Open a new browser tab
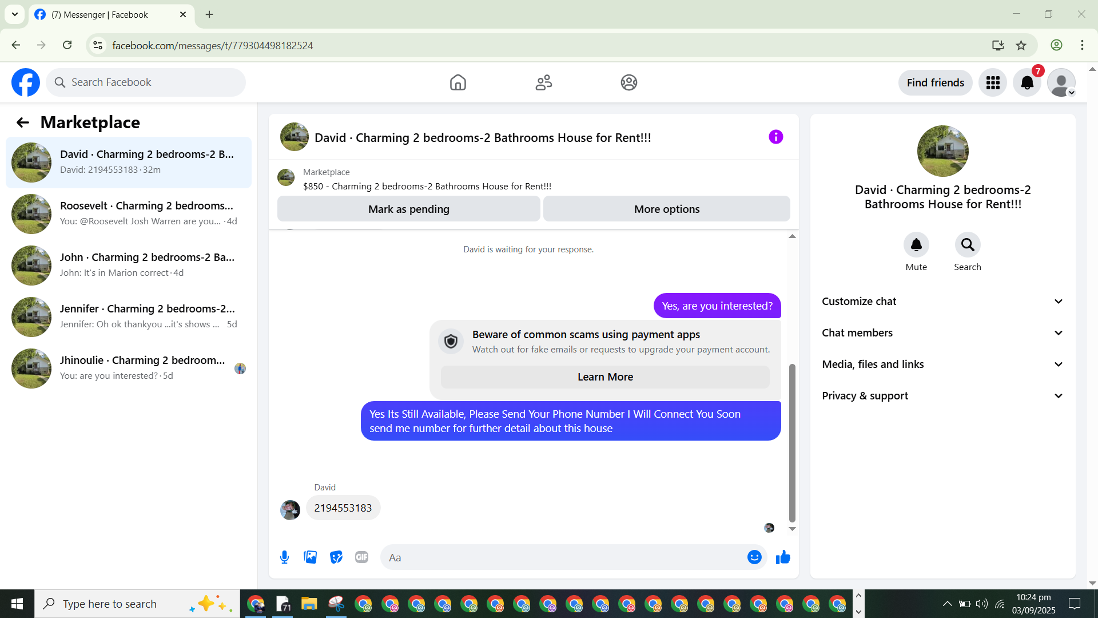This screenshot has height=618, width=1098. [209, 15]
